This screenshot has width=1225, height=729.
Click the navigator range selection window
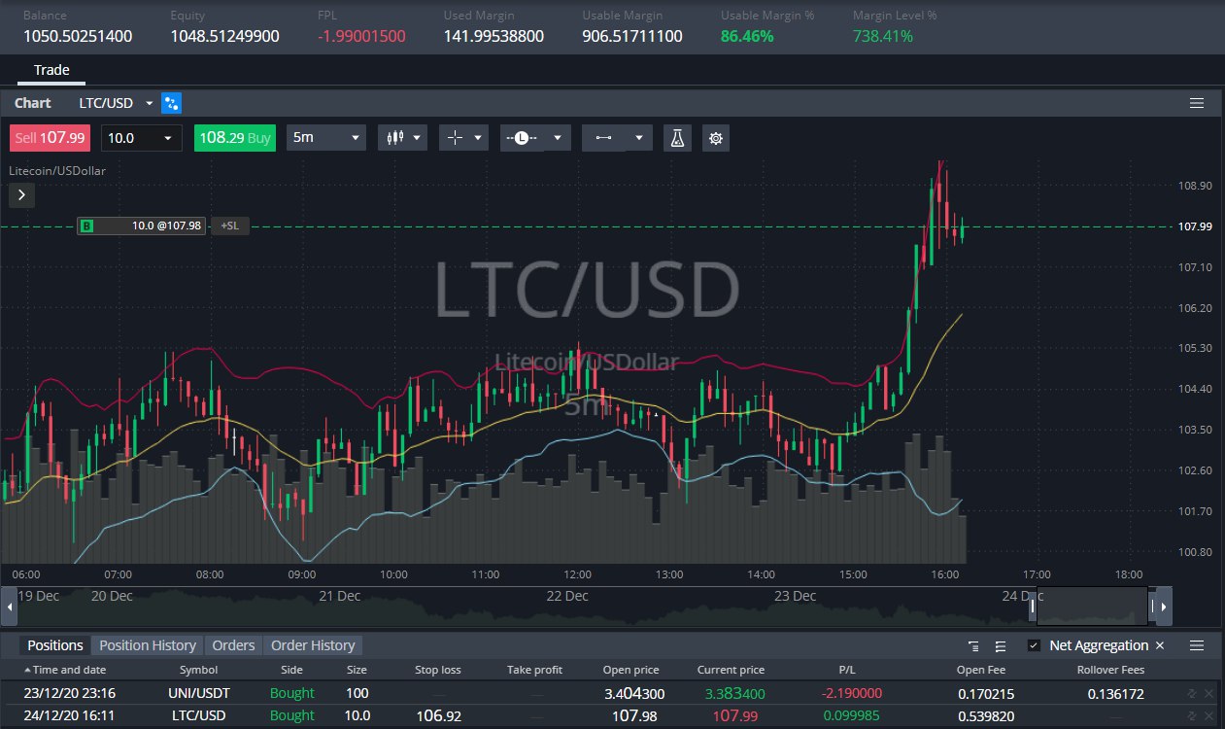point(1093,607)
